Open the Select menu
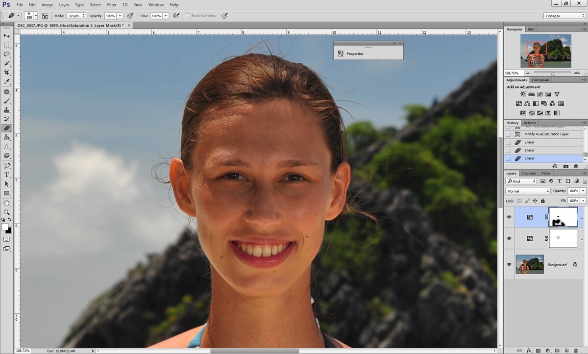588x354 pixels. [x=95, y=5]
